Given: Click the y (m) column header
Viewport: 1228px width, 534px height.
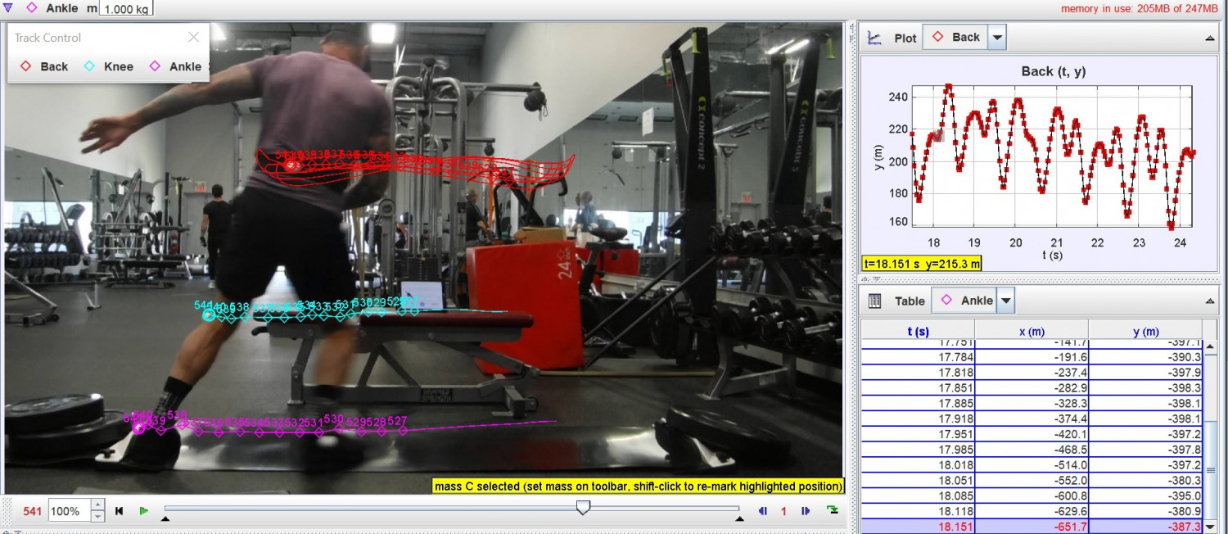Looking at the screenshot, I should (x=1145, y=331).
